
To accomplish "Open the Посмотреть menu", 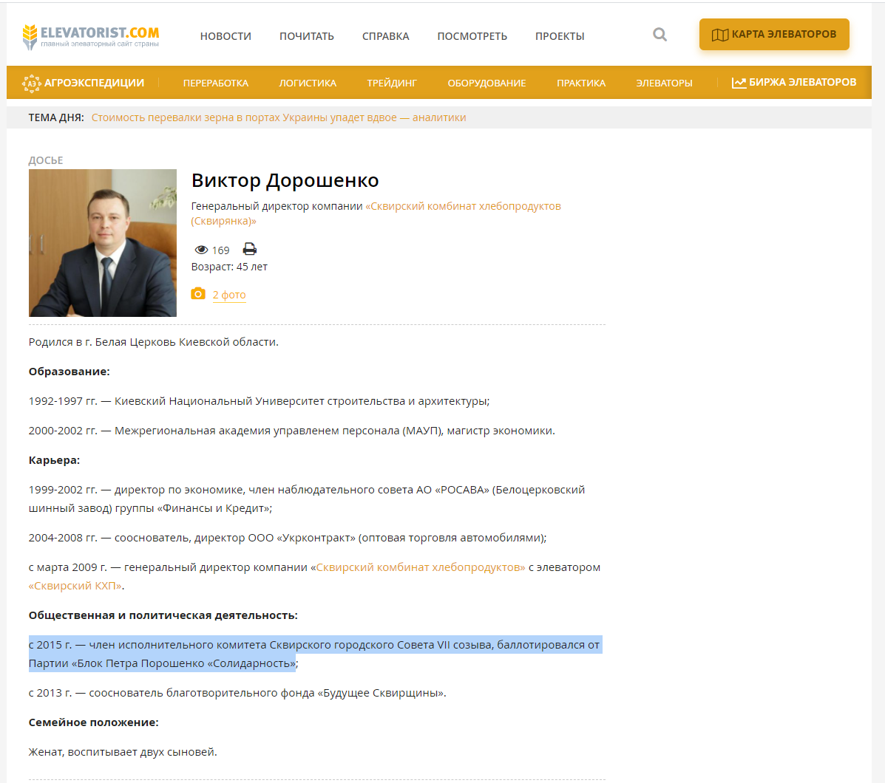I will [x=472, y=36].
